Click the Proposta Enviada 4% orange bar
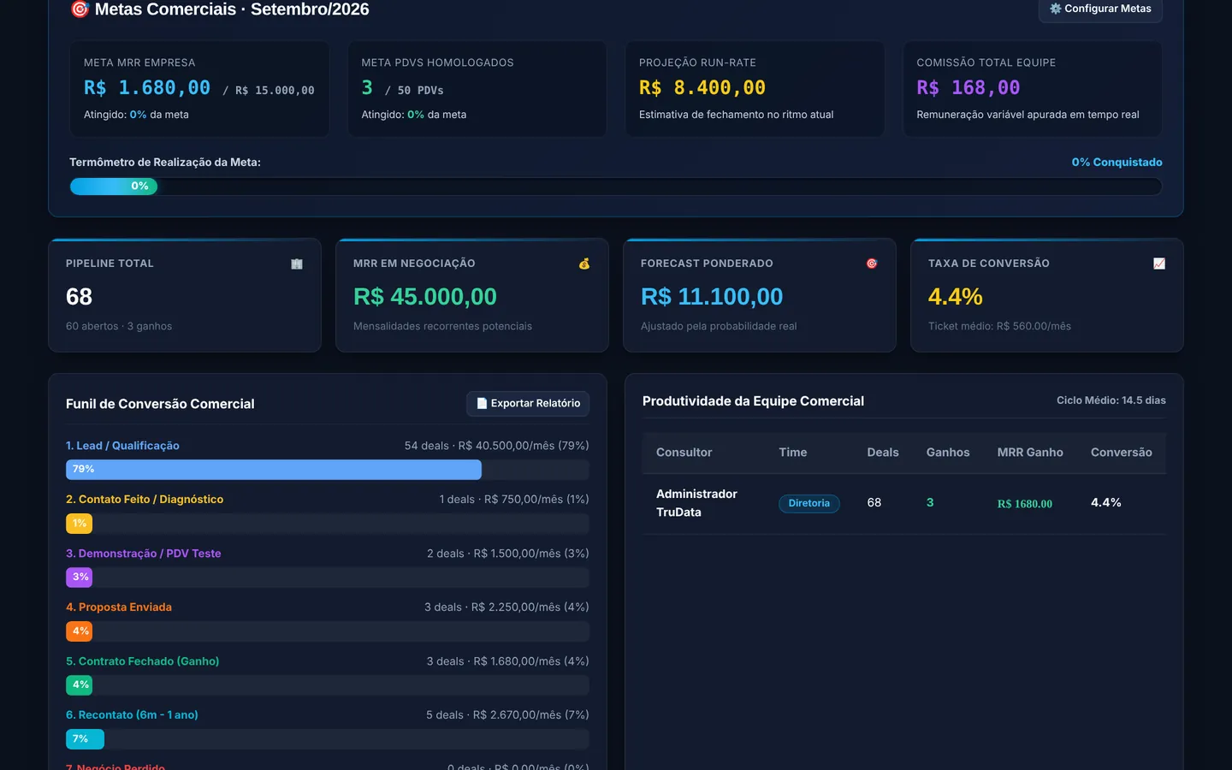This screenshot has height=770, width=1232. [79, 631]
